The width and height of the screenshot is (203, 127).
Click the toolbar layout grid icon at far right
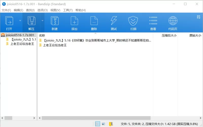tap(198, 17)
